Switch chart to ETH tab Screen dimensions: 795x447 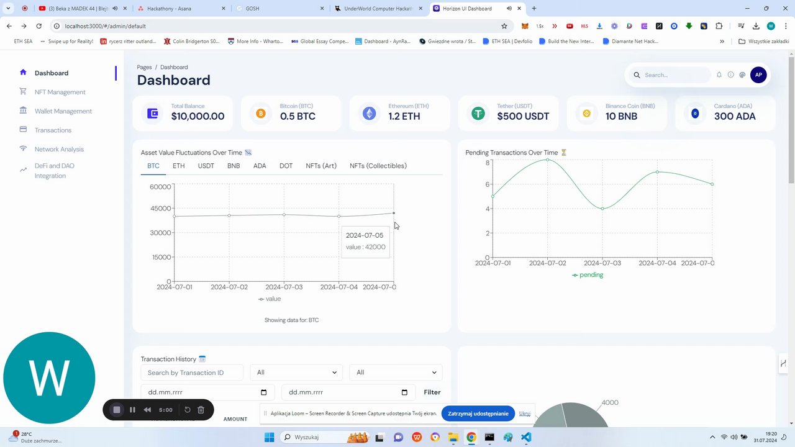click(178, 166)
